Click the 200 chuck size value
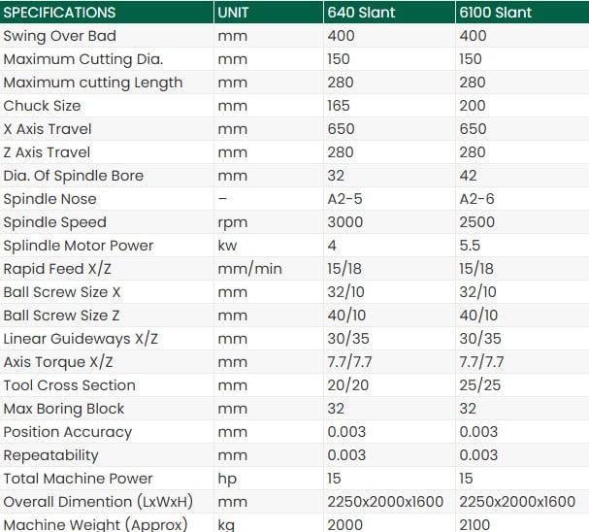Viewport: 589px width, 532px height. pos(473,106)
